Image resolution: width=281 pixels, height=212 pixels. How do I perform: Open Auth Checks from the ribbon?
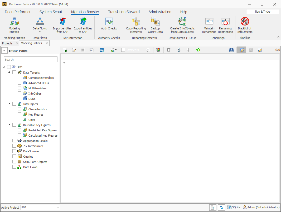(109, 24)
